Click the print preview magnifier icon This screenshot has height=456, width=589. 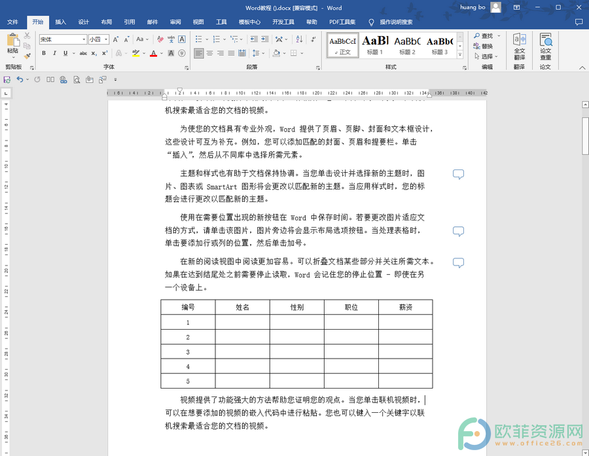(77, 80)
